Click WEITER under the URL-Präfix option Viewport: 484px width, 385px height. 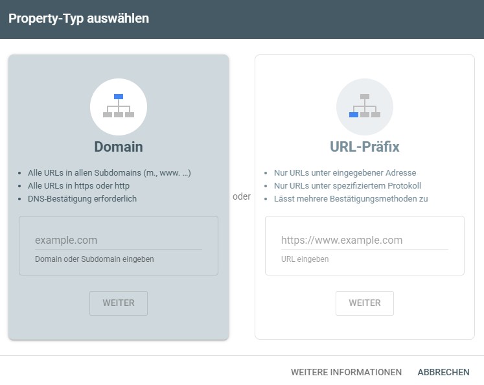365,303
